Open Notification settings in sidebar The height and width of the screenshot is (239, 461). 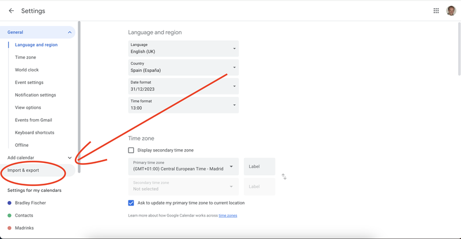(35, 95)
